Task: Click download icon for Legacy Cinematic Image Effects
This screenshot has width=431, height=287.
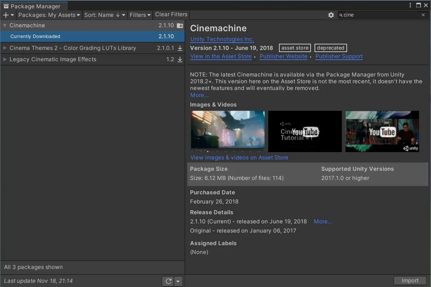Action: point(180,59)
